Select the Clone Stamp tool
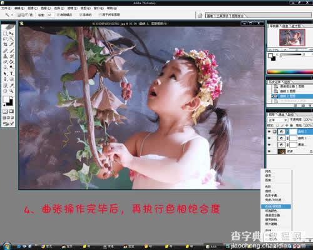Screen dimensions: 313x250 6,56
